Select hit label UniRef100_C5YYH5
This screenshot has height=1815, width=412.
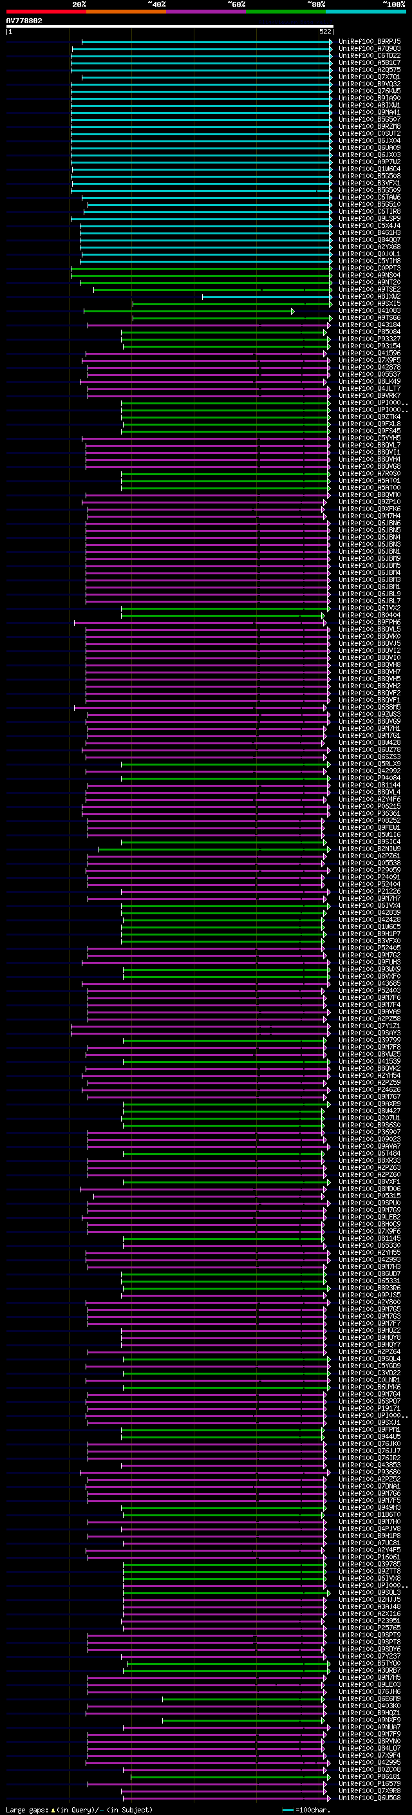tap(370, 438)
